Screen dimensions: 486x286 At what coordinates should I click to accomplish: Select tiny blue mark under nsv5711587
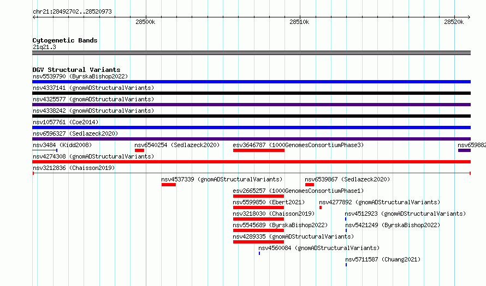(346, 265)
